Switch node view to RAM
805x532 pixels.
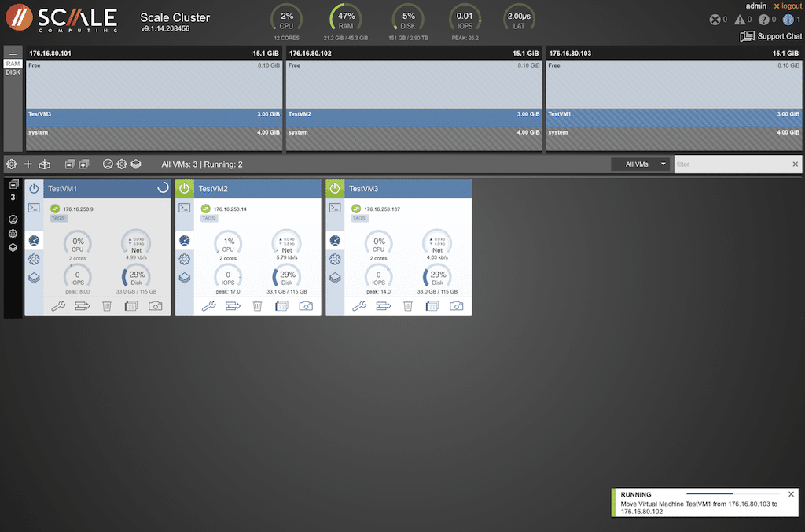[x=13, y=64]
